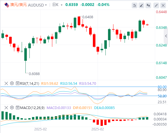Click the 0.6448 price axis label
168x133 pixels.
[161, 12]
